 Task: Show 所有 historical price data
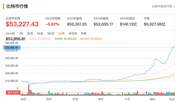(83, 33)
